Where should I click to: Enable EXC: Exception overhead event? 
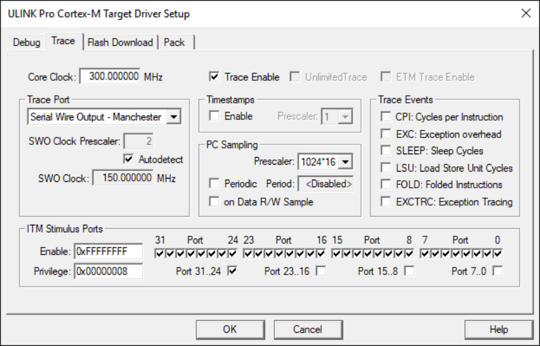coord(386,134)
